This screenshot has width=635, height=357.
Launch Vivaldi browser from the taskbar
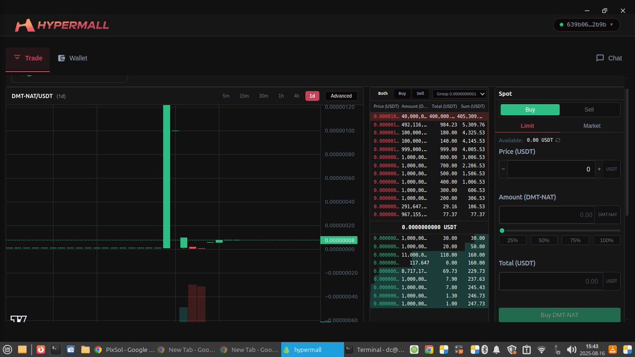pos(41,350)
